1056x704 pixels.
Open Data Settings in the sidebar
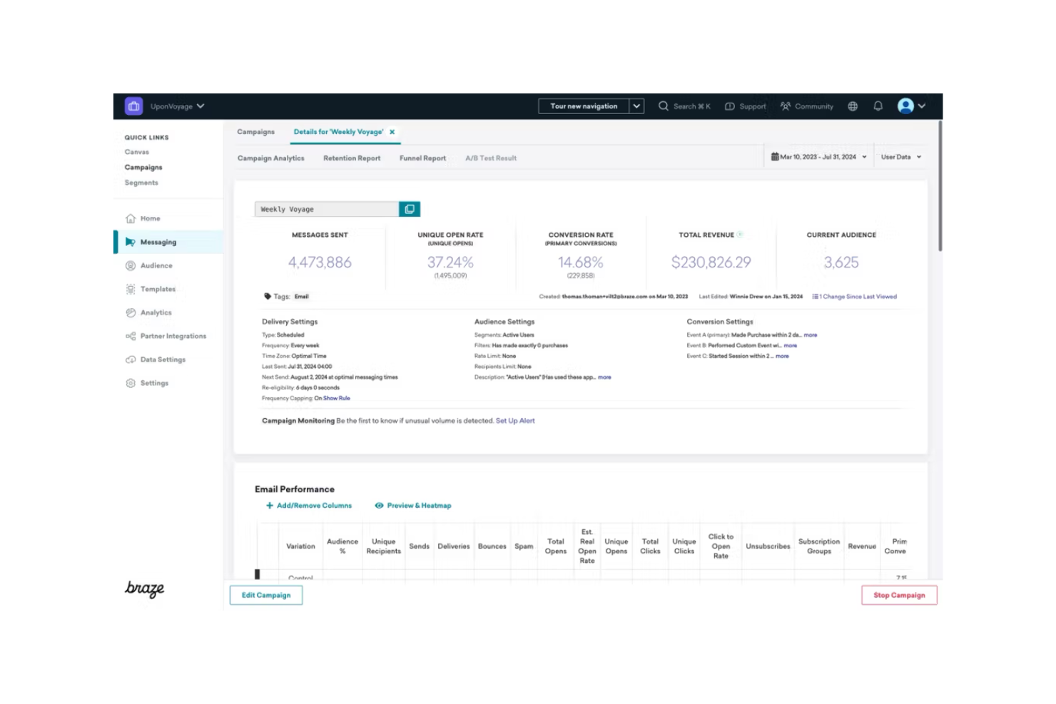click(x=131, y=359)
